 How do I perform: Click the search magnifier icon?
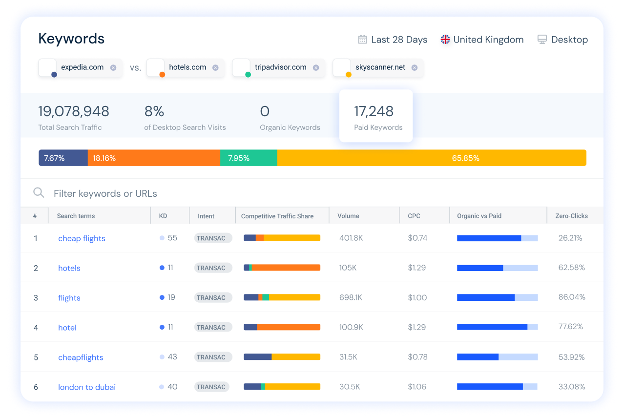39,193
